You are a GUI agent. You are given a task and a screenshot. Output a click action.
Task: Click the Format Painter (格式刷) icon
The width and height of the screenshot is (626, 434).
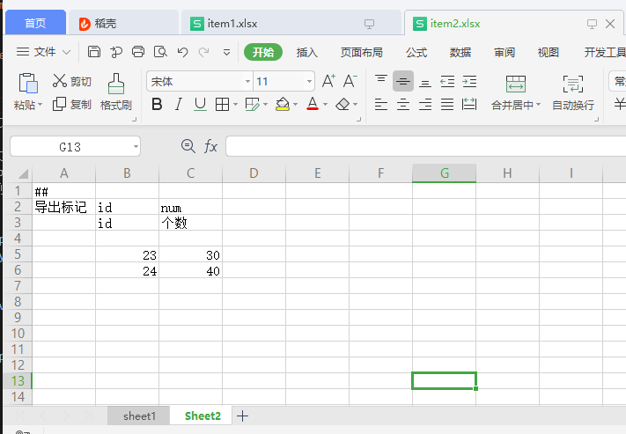[115, 85]
